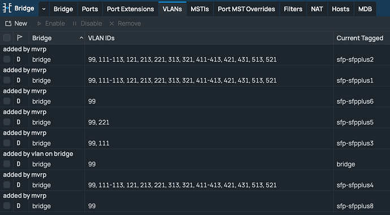Go to Port MST Overrides tab
The image size is (390, 215).
(246, 9)
